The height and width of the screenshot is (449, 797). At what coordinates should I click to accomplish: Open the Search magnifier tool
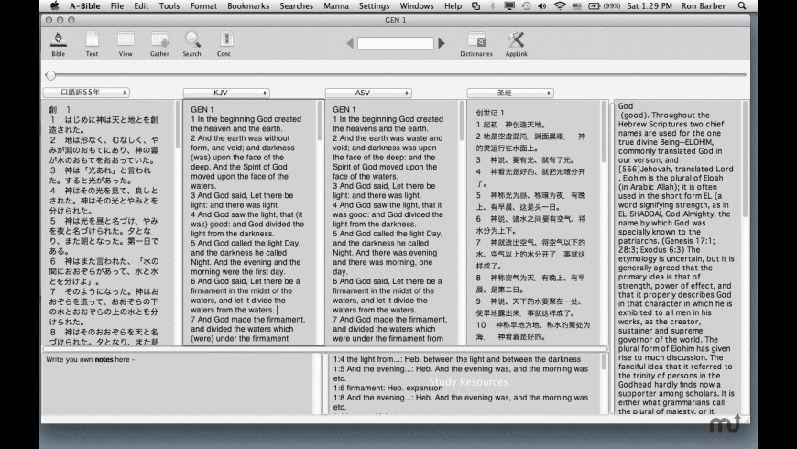[x=192, y=43]
